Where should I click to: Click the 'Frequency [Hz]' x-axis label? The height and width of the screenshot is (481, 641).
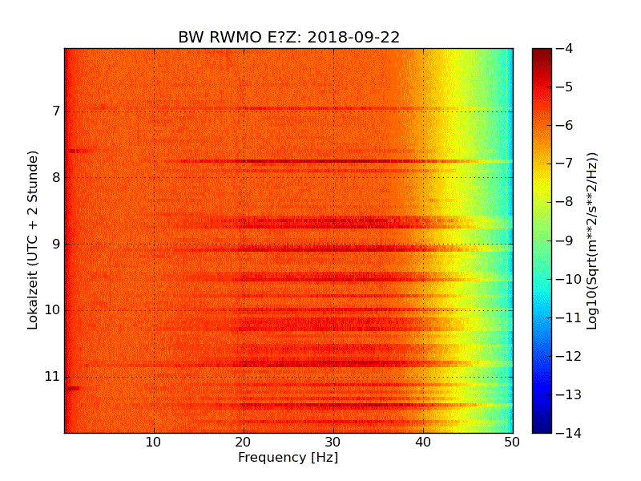(288, 458)
